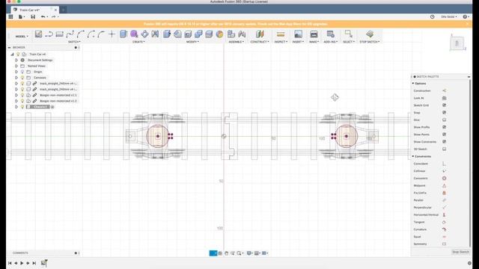Image resolution: width=479 pixels, height=269 pixels.
Task: Click the Add-Ins scripts icon
Action: coord(330,34)
